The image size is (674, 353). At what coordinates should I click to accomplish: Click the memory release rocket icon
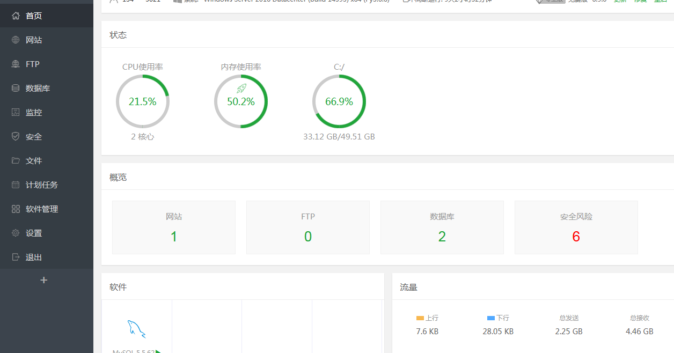(x=241, y=89)
